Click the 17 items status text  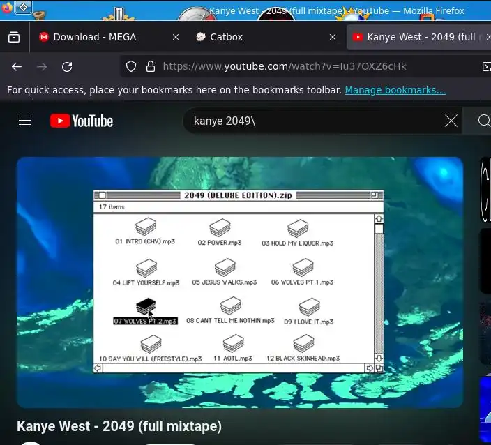(112, 206)
